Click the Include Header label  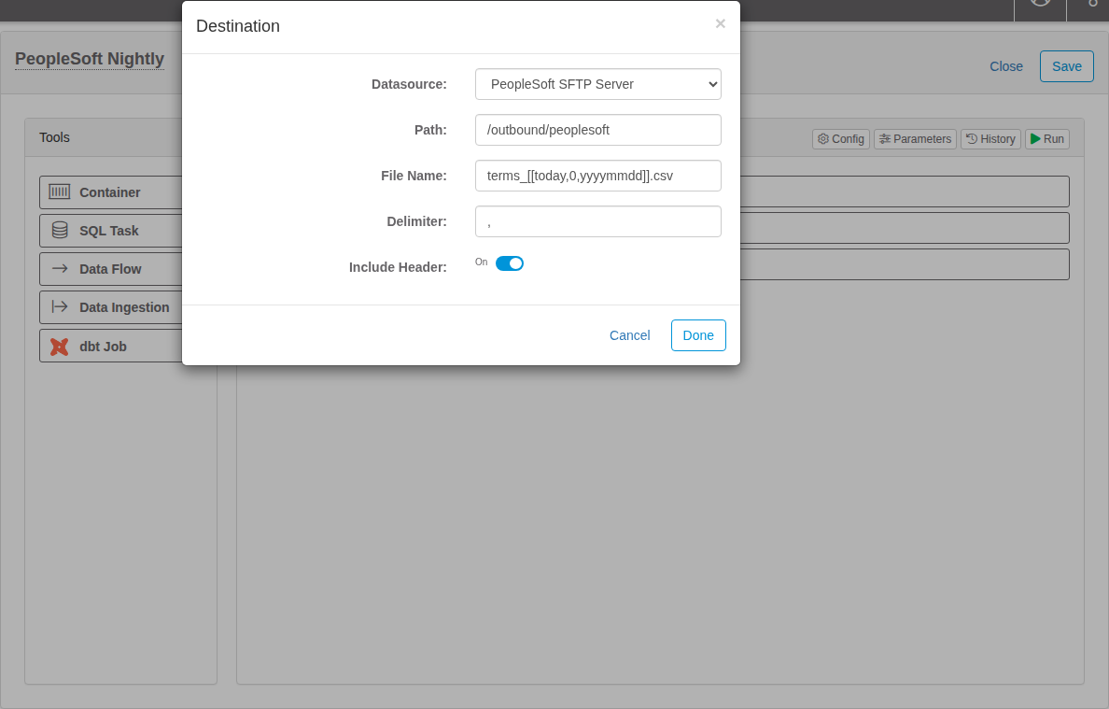[398, 267]
